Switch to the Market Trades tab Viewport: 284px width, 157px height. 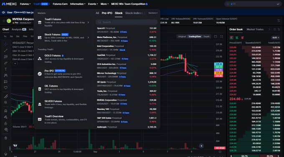tap(255, 30)
